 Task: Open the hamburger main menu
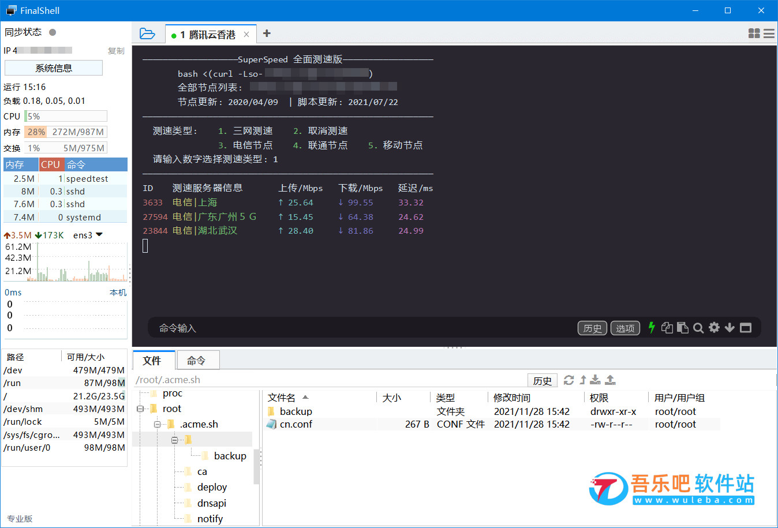769,33
